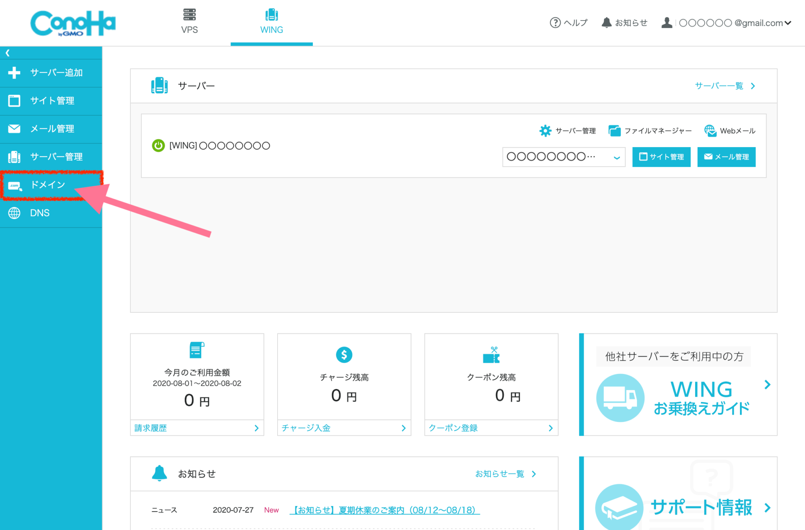Open the ファイルマネージャー link
Viewport: 805px width, 530px height.
pos(658,131)
